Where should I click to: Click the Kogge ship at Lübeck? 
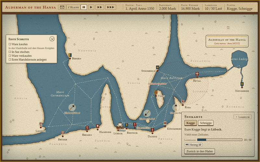point(120,126)
